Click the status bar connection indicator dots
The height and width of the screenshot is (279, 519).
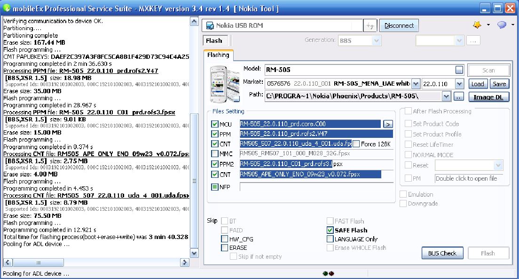[328, 273]
